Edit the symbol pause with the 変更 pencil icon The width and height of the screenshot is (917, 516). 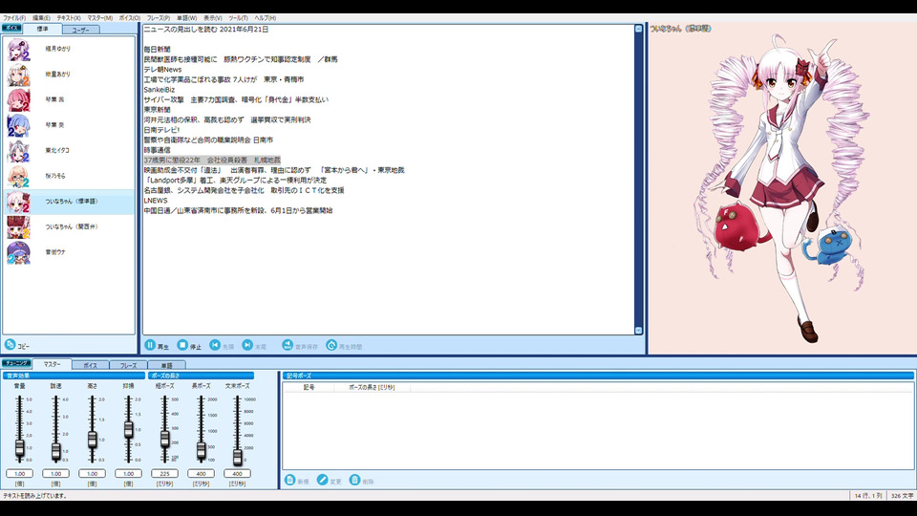pos(322,480)
